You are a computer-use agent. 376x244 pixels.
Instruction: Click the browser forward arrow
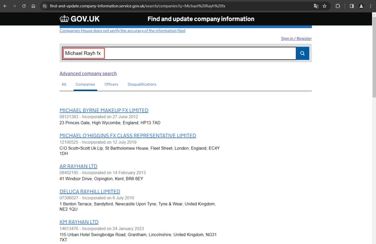(15, 6)
